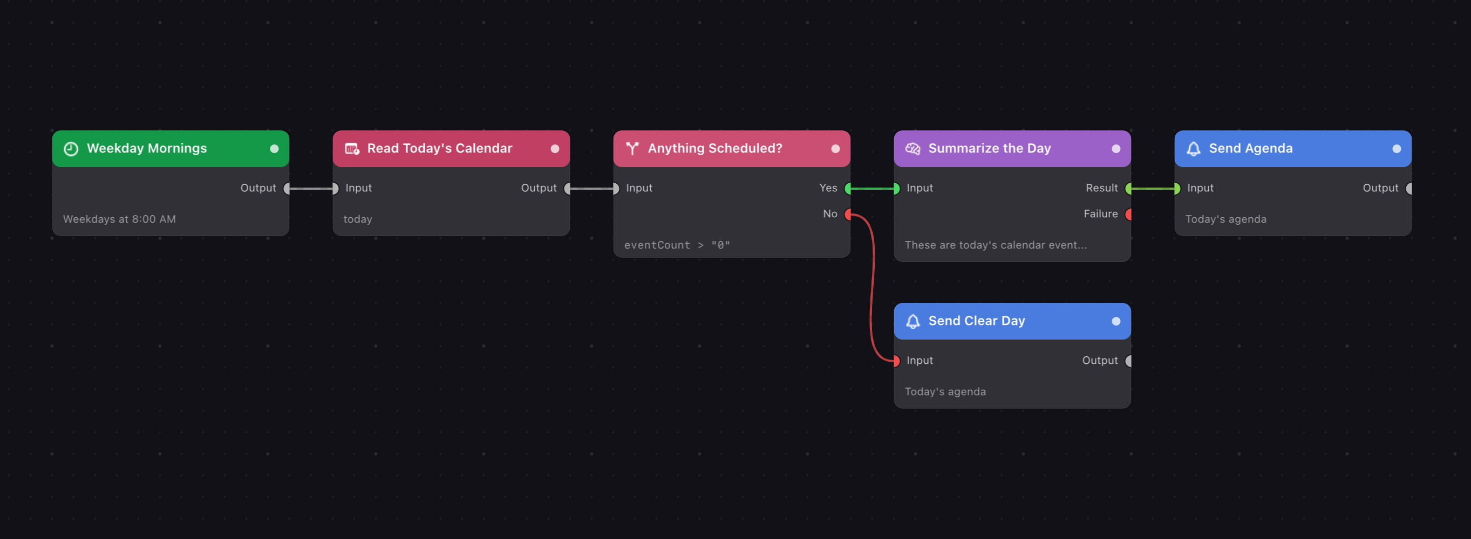Select the Anything Scheduled? node title
This screenshot has width=1471, height=539.
point(715,148)
